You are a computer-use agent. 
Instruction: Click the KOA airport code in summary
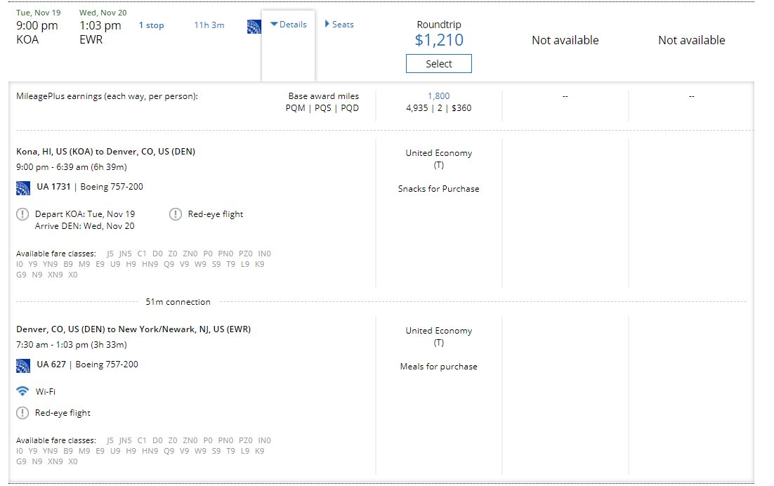click(x=27, y=39)
